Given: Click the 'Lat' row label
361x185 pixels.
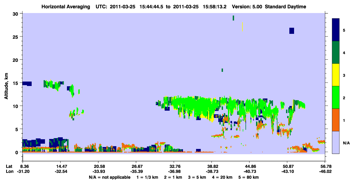Looking at the screenshot, I should 9,166.
